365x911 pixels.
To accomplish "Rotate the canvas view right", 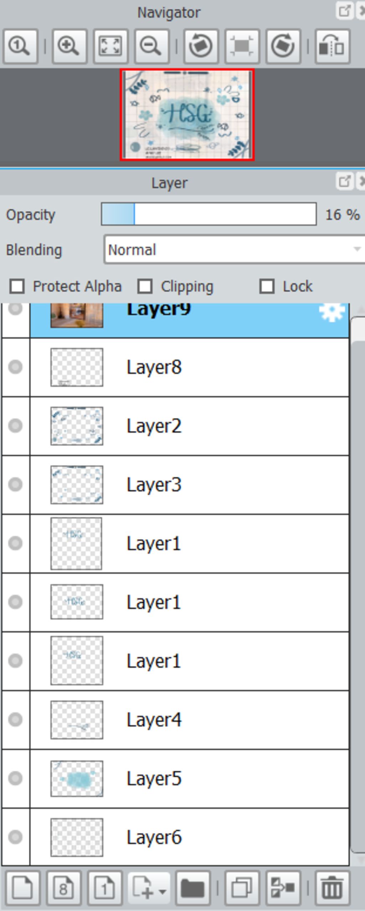I will point(283,46).
